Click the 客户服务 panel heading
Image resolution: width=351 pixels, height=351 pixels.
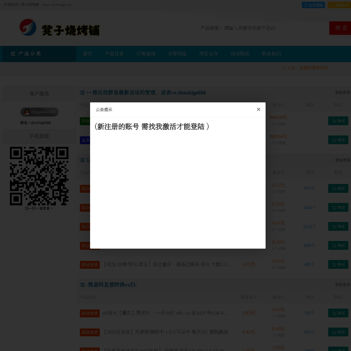39,94
